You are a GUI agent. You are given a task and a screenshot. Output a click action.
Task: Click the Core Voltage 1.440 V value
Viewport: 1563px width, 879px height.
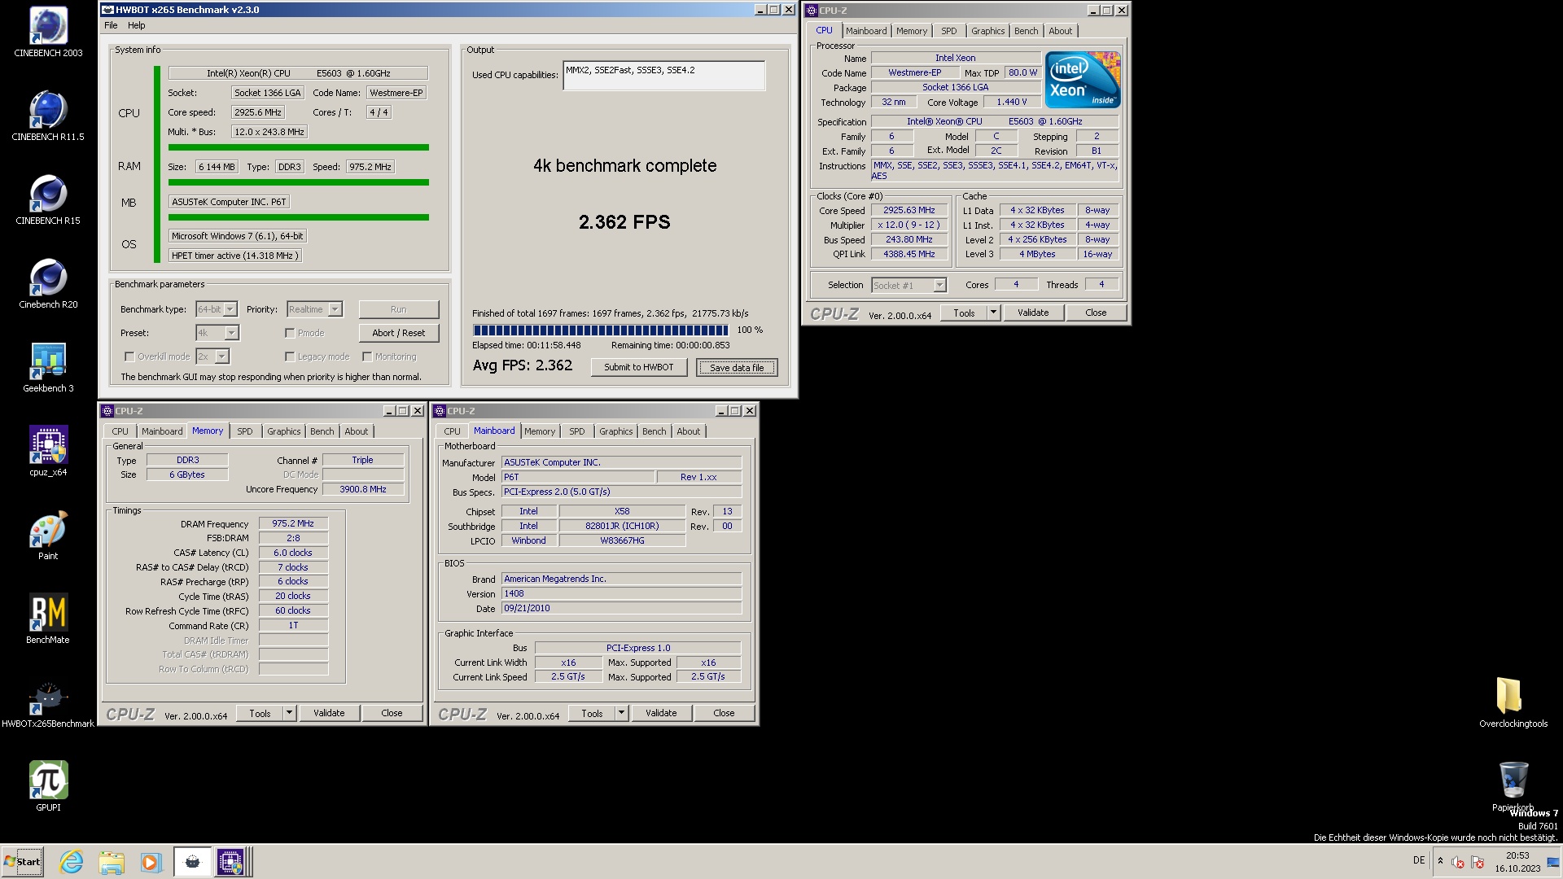[x=1012, y=102]
